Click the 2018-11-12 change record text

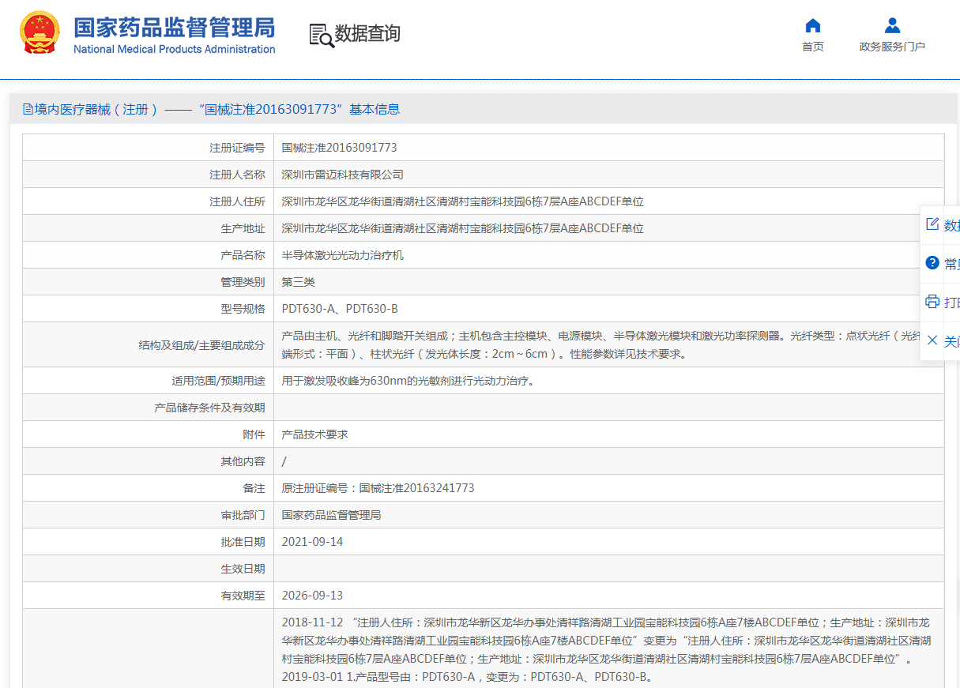(606, 640)
